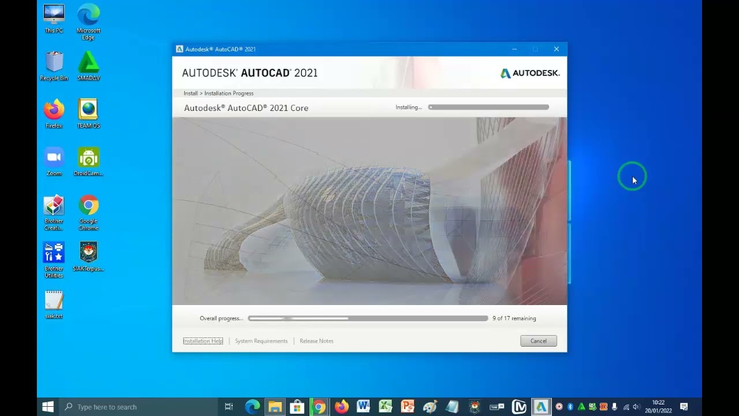Click the AutoCAD Core installing progress bar

pos(488,107)
